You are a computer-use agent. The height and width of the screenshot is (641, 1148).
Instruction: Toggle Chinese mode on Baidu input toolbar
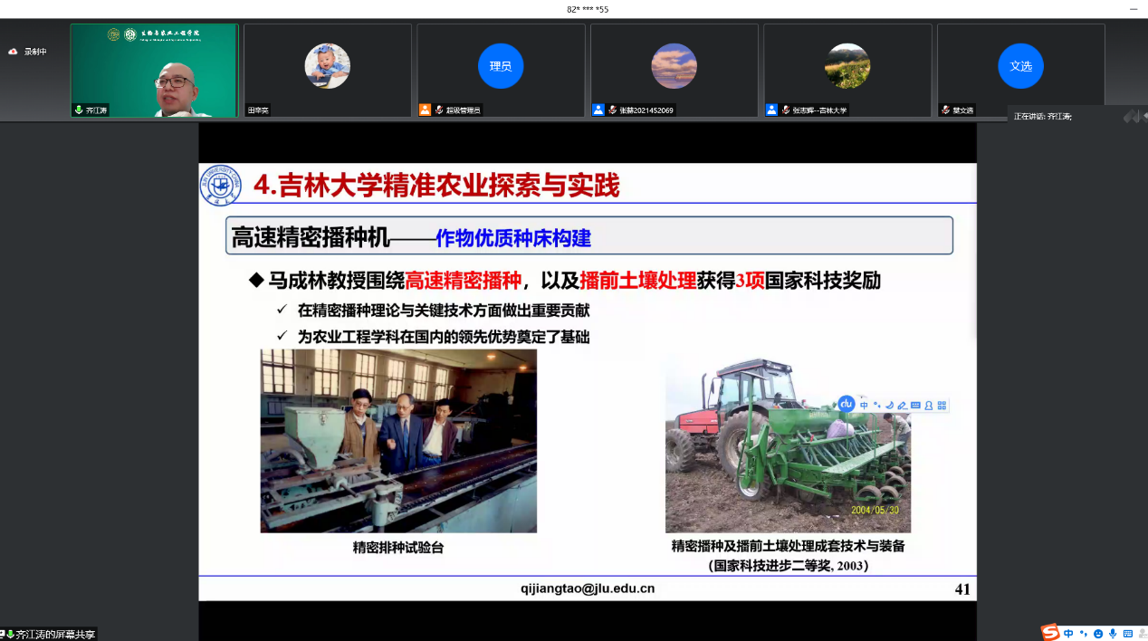click(x=864, y=406)
